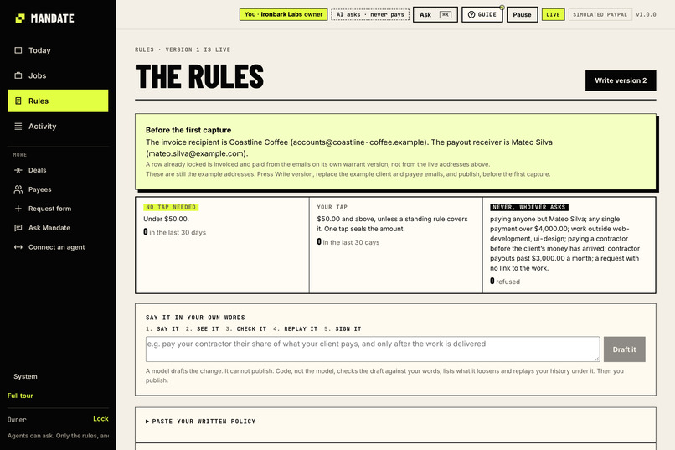Image resolution: width=675 pixels, height=450 pixels.
Task: Click the Activity list icon
Action: click(18, 127)
